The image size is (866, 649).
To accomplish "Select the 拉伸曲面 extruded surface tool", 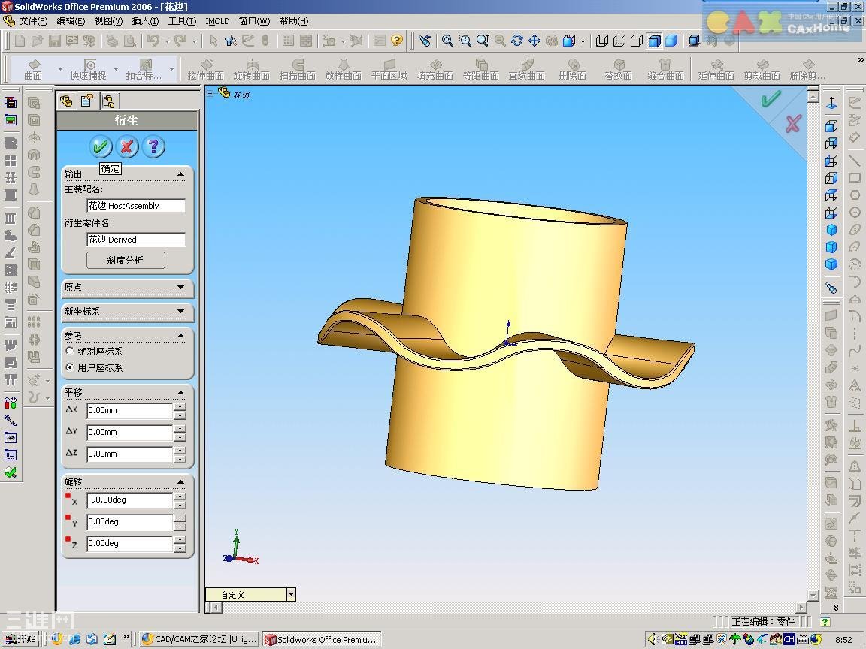I will tap(206, 69).
